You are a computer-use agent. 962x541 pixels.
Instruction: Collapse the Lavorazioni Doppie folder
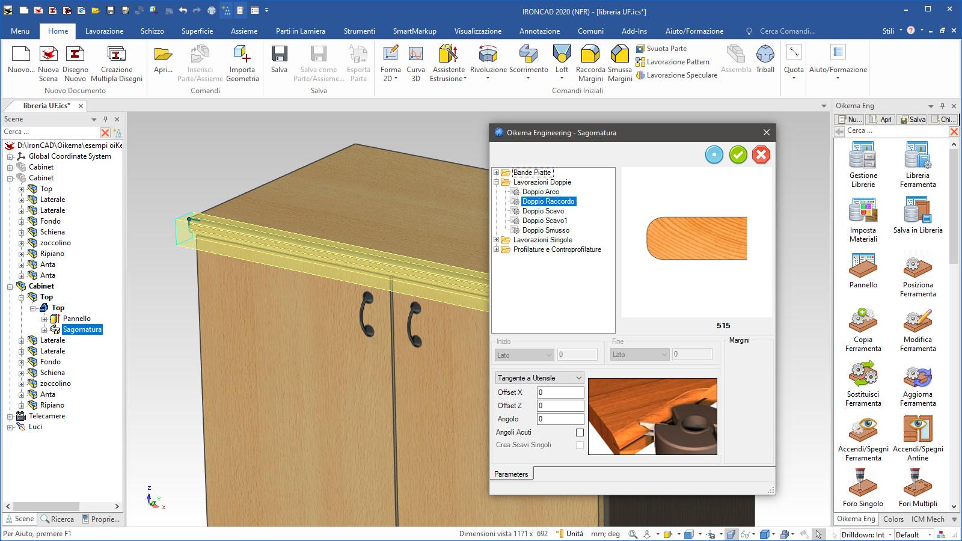pyautogui.click(x=497, y=182)
